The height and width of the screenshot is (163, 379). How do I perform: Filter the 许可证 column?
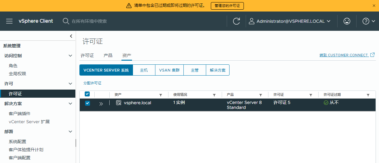click(311, 95)
